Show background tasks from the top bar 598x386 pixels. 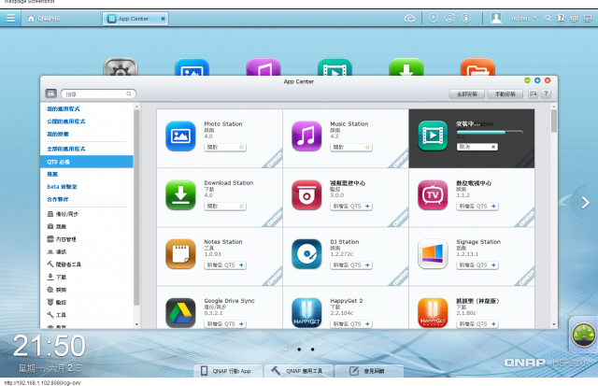pos(434,18)
